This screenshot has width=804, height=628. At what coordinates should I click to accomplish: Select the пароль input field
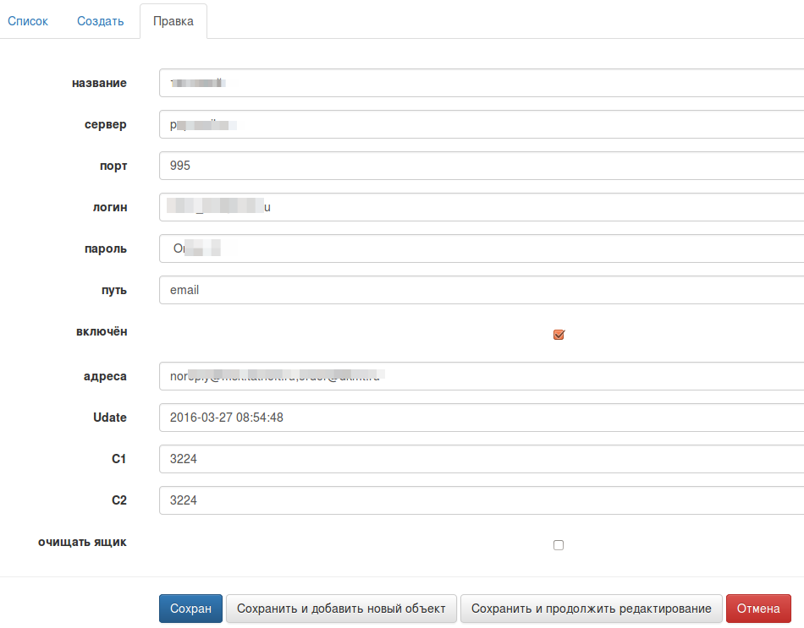pos(481,248)
